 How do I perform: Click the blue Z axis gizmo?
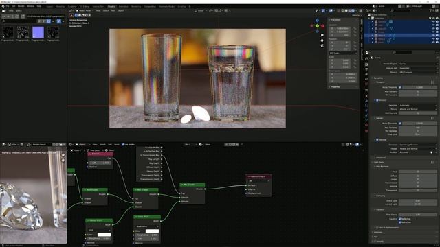point(318,21)
